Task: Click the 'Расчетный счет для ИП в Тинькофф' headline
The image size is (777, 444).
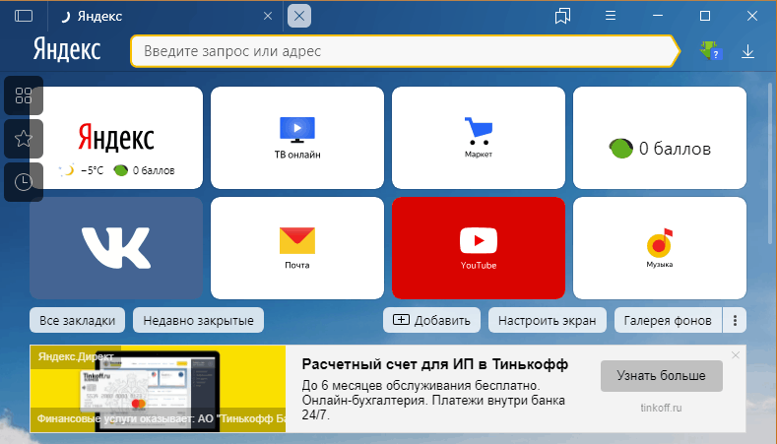Action: 434,364
